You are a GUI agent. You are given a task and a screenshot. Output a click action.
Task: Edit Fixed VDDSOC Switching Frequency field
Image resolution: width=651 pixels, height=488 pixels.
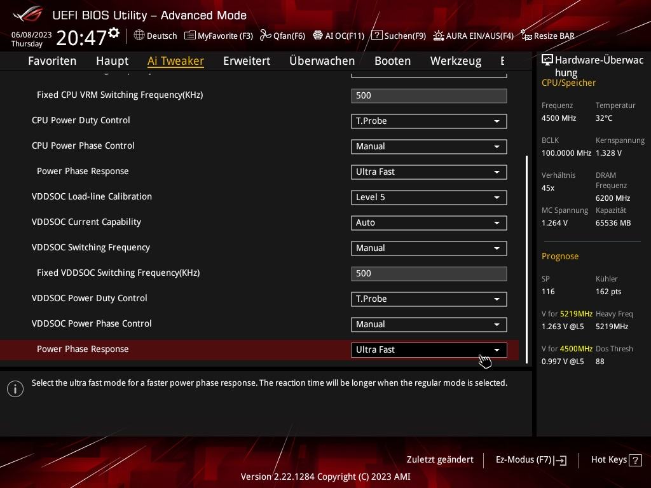(429, 273)
